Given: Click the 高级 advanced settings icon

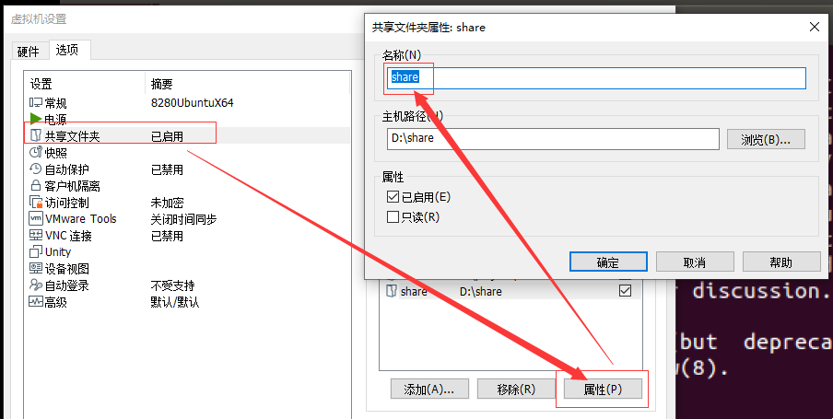Looking at the screenshot, I should click(36, 302).
